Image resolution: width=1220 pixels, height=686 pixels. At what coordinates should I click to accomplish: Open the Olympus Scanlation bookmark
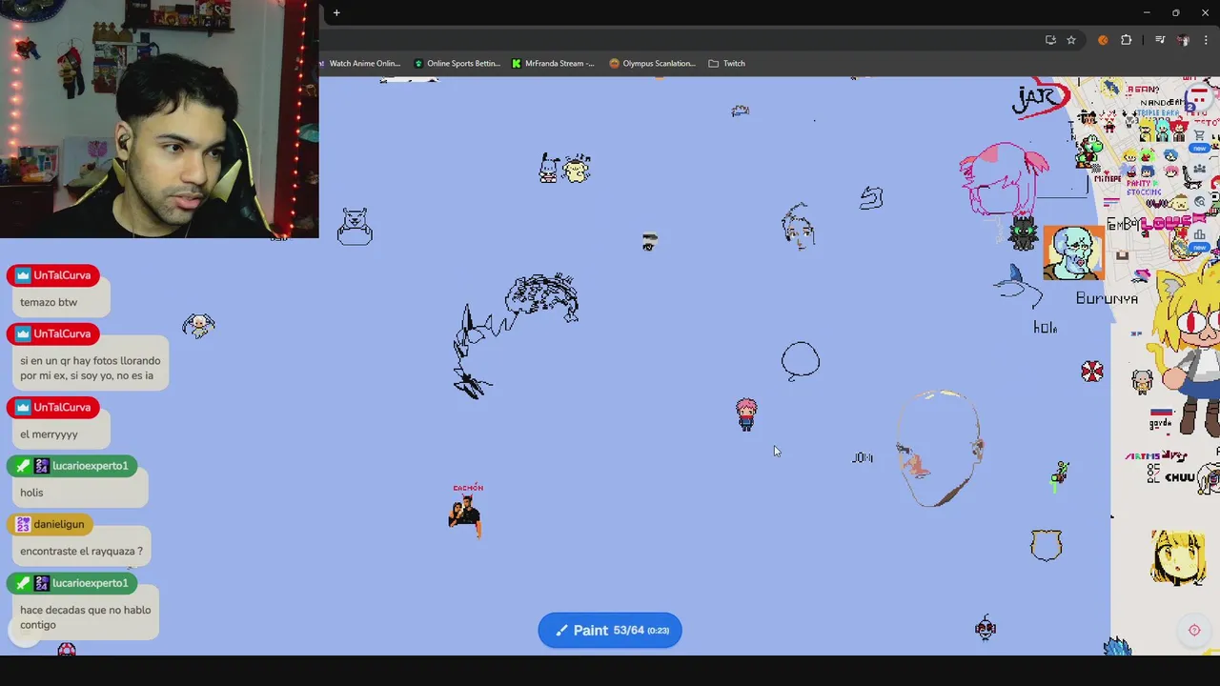point(653,63)
